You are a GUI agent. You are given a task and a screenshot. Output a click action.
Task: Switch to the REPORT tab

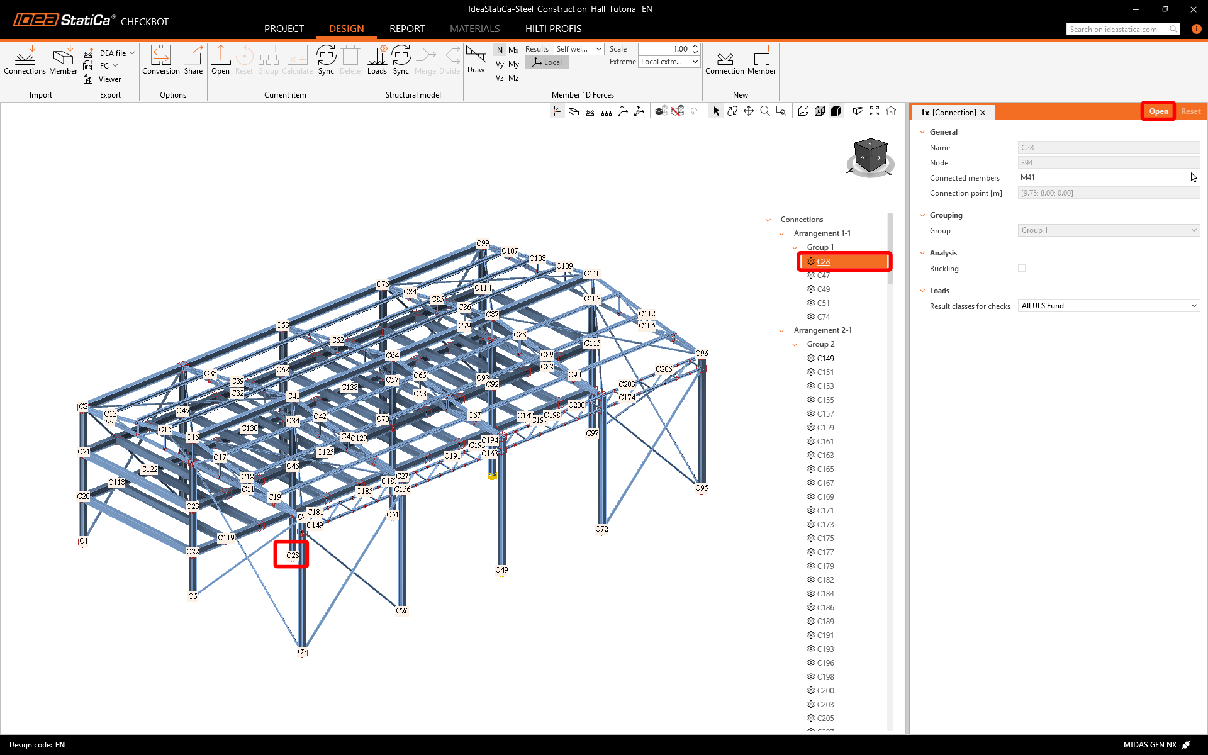tap(407, 29)
